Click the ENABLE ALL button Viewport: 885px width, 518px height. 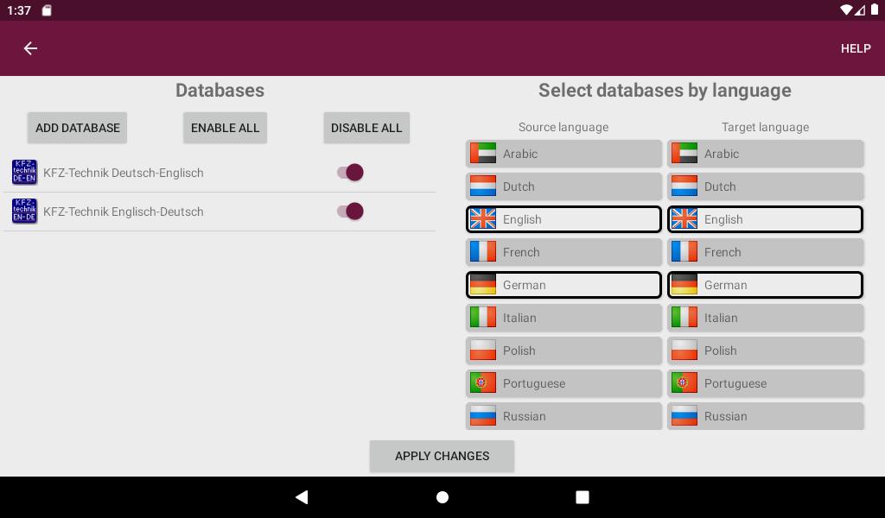click(225, 128)
